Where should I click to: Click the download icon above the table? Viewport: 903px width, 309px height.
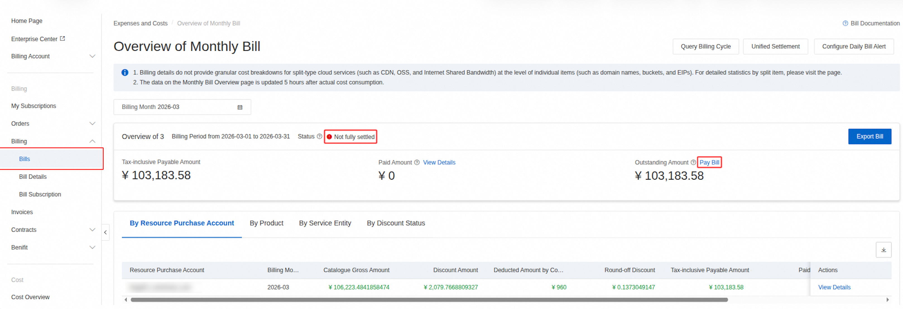tap(883, 250)
